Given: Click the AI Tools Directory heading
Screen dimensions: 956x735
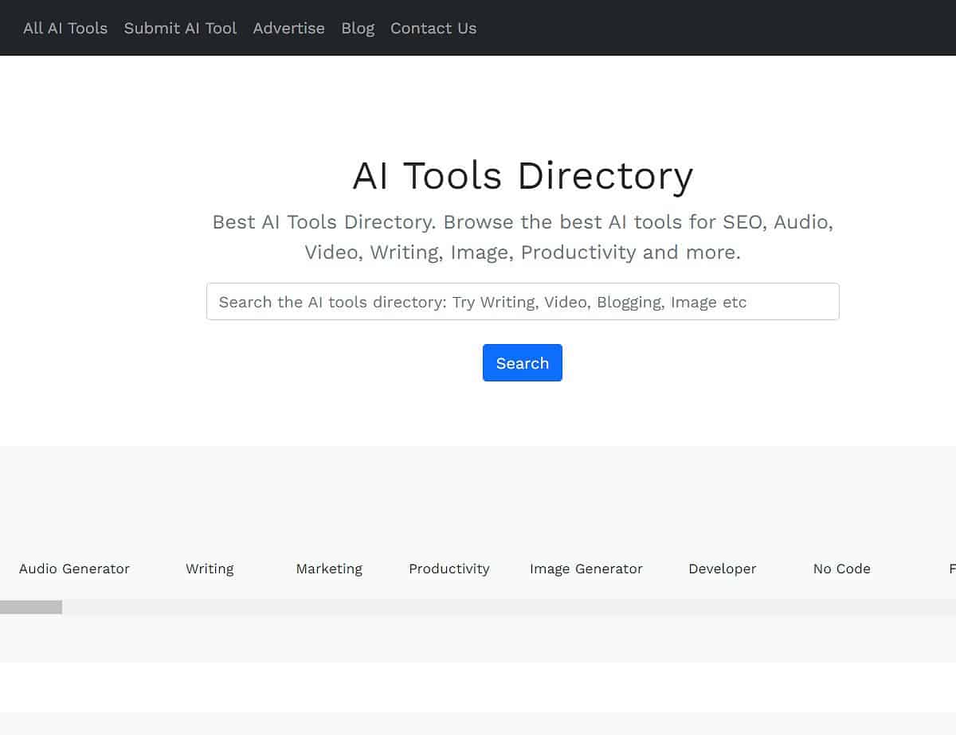Looking at the screenshot, I should click(522, 175).
